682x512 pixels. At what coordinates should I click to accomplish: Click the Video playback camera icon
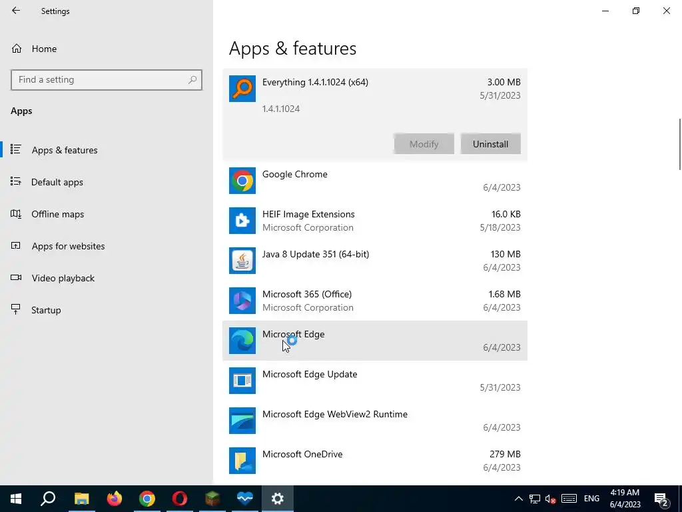16,277
